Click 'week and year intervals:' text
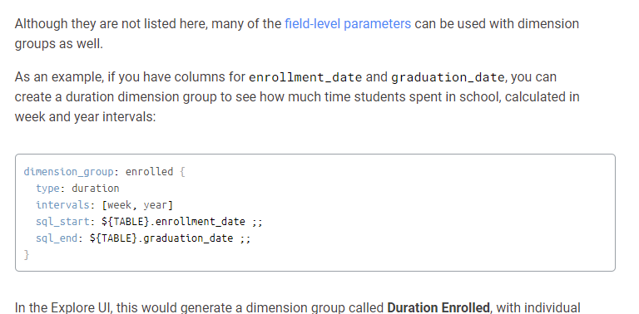Image resolution: width=639 pixels, height=314 pixels. pyautogui.click(x=85, y=117)
